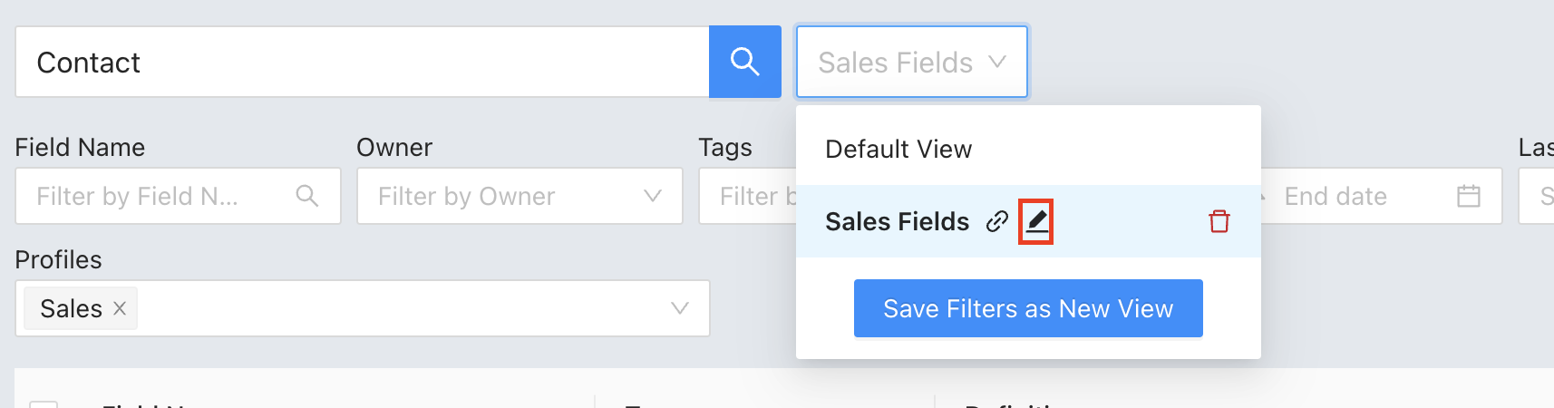Edit the Sales Fields view name
The height and width of the screenshot is (408, 1554).
point(1036,221)
